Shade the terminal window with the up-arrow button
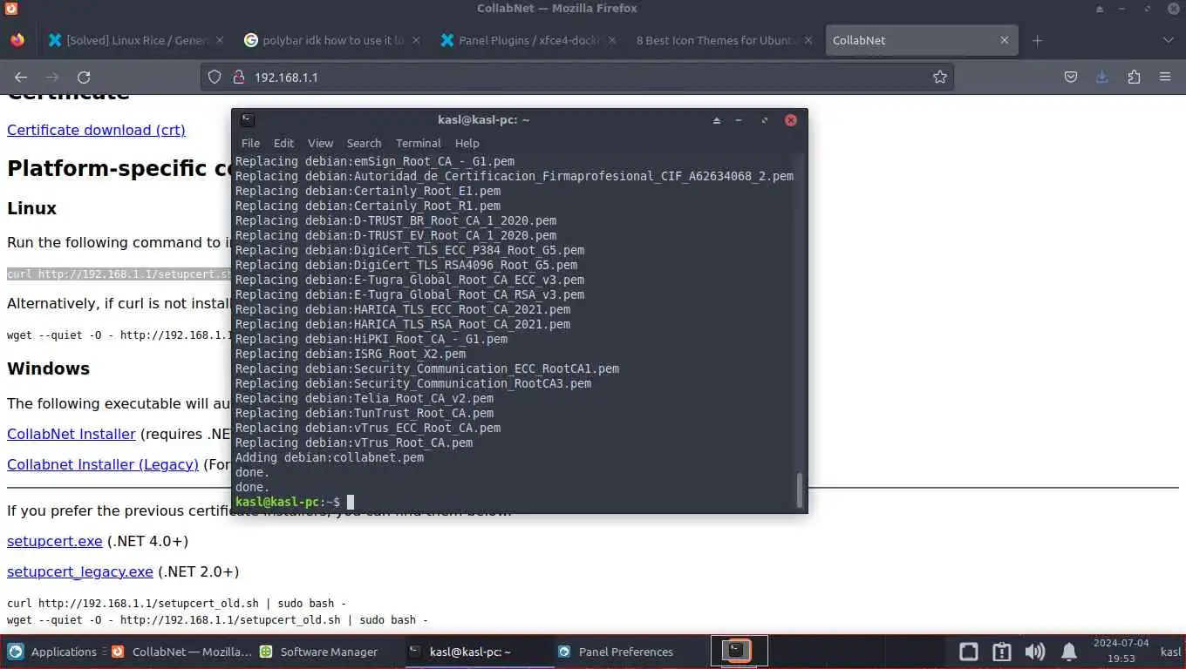1186x669 pixels. click(x=717, y=120)
